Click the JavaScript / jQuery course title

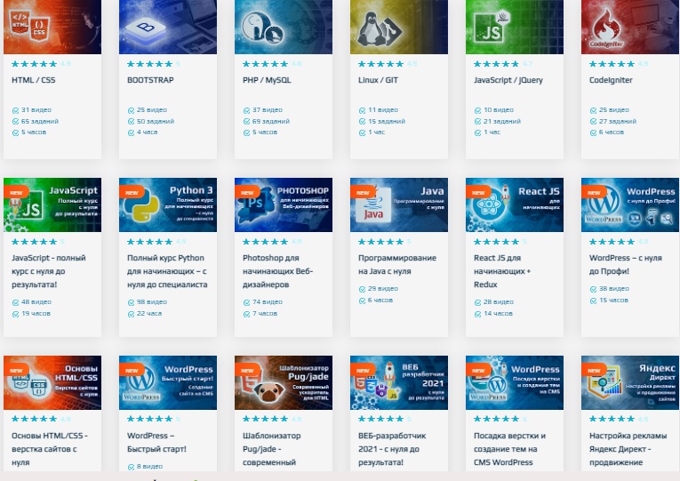click(508, 80)
